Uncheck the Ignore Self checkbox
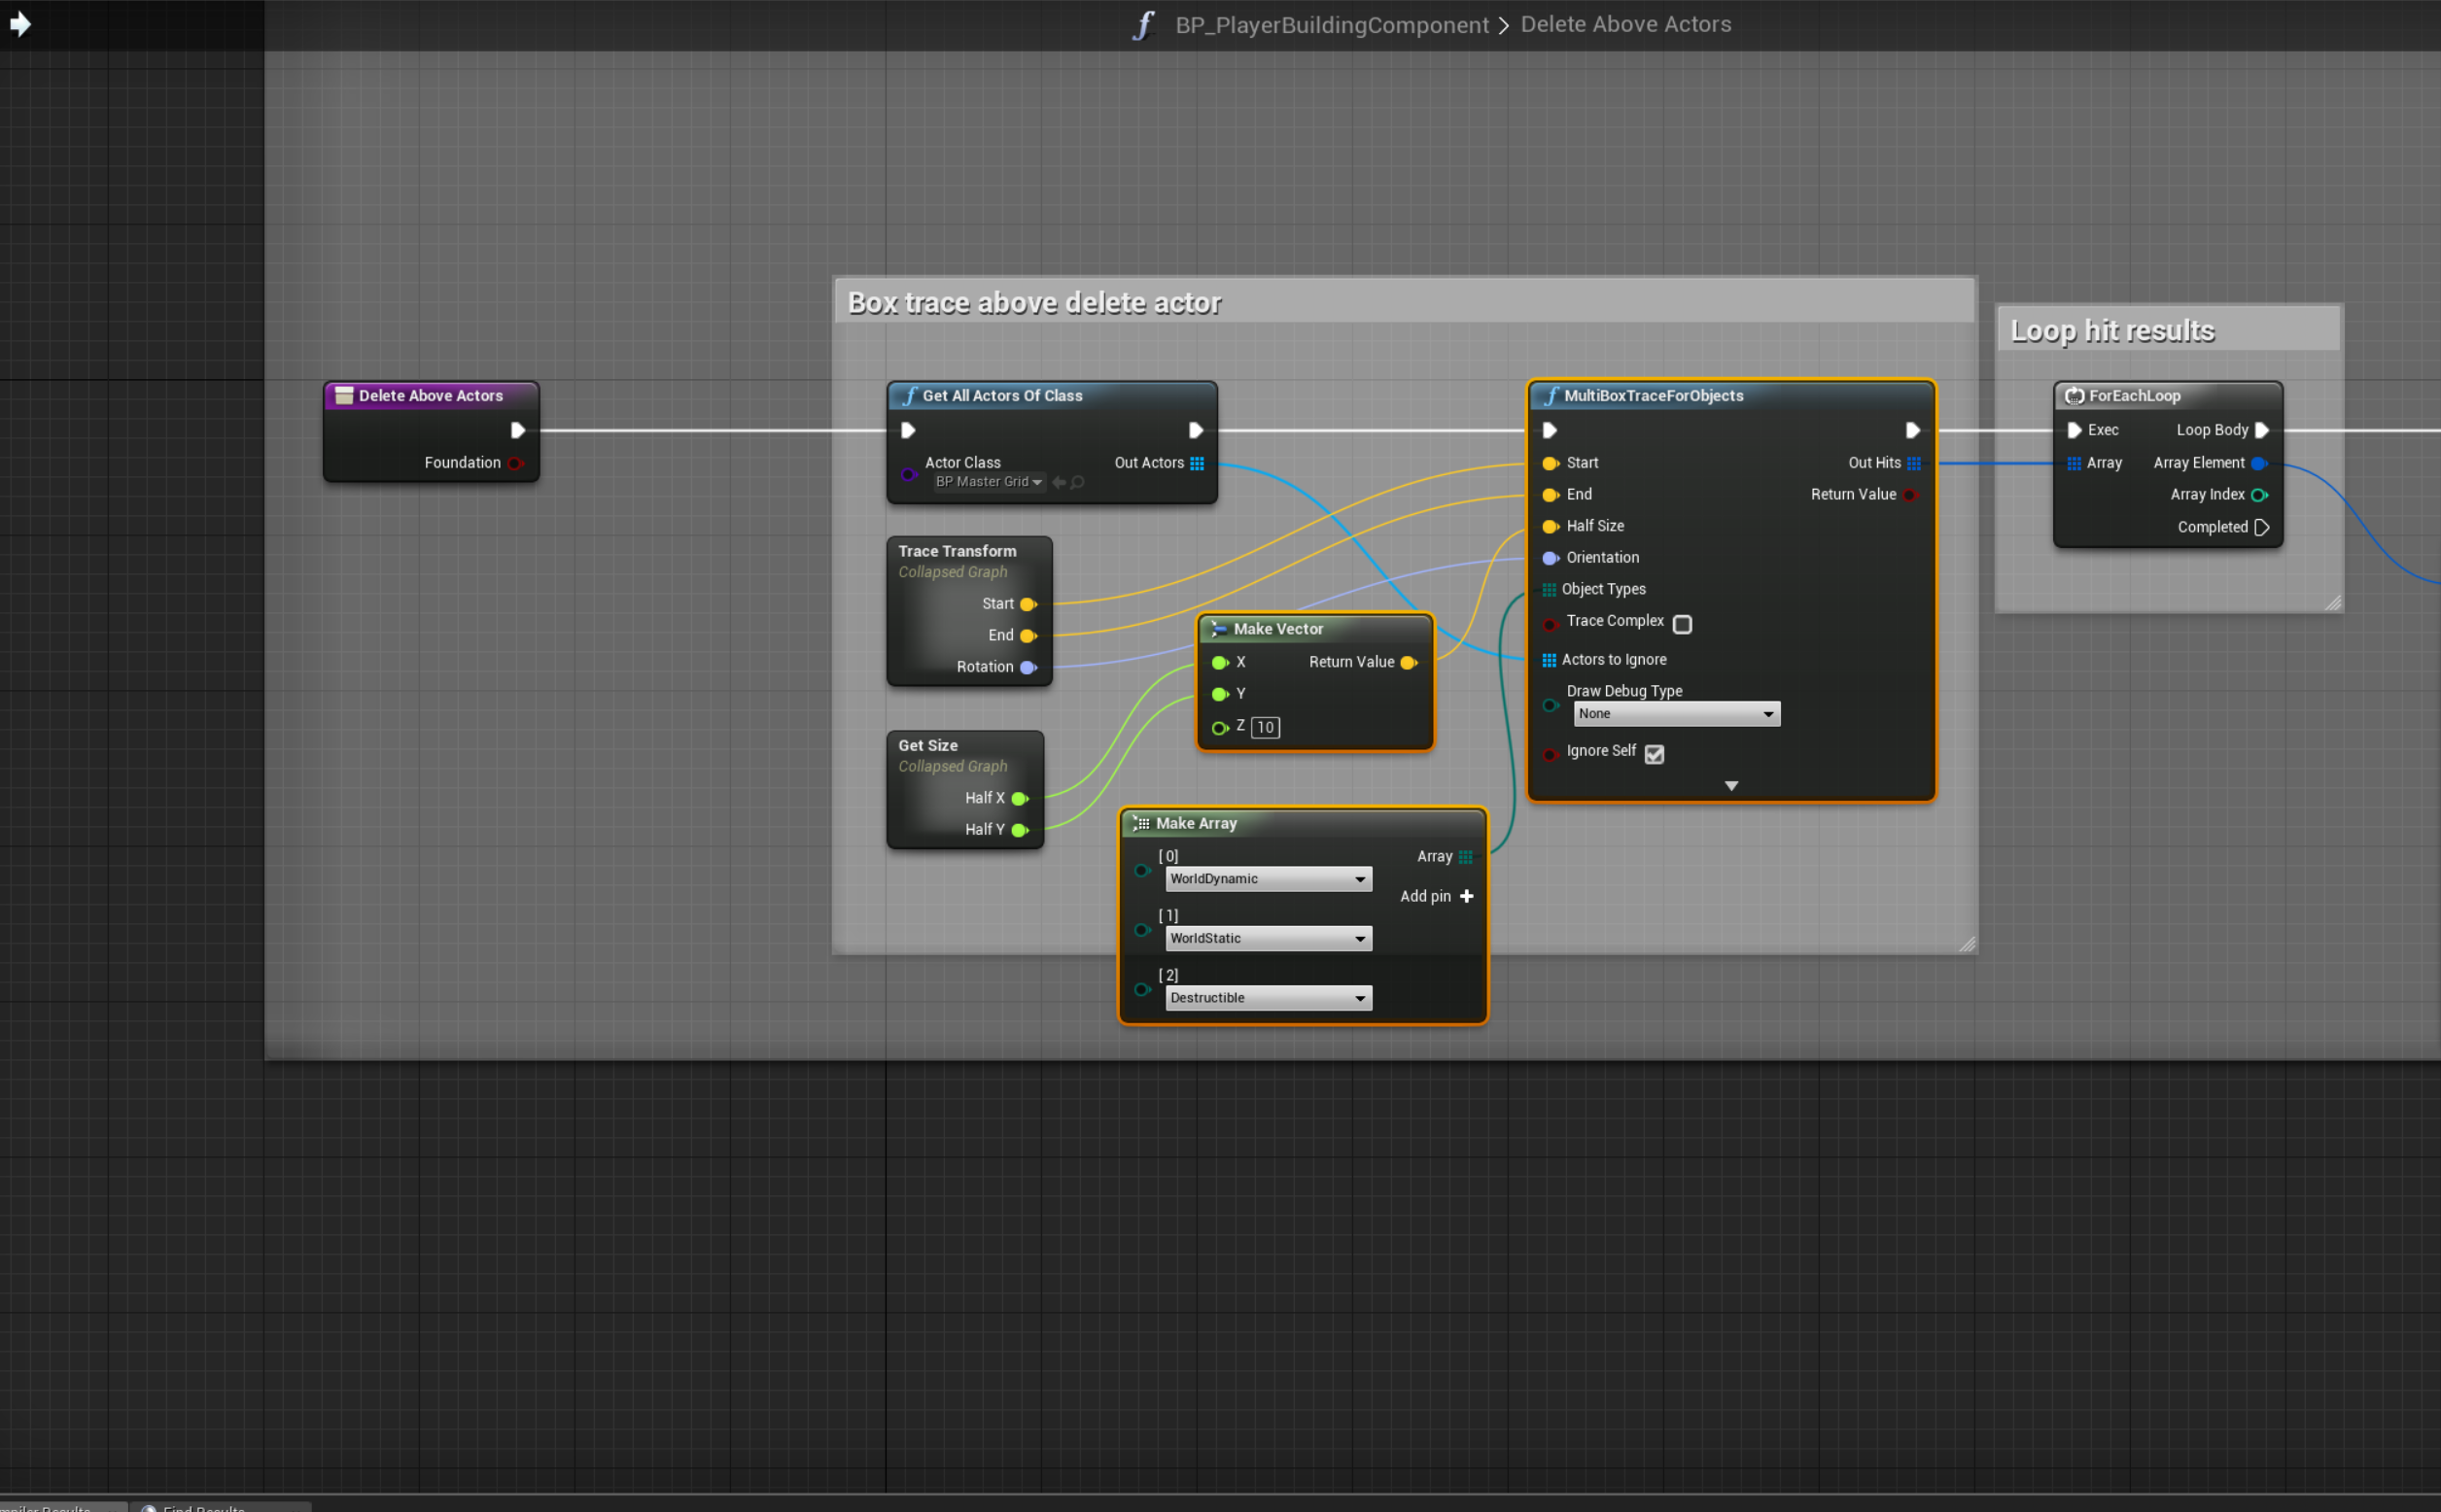The width and height of the screenshot is (2441, 1512). (x=1655, y=754)
